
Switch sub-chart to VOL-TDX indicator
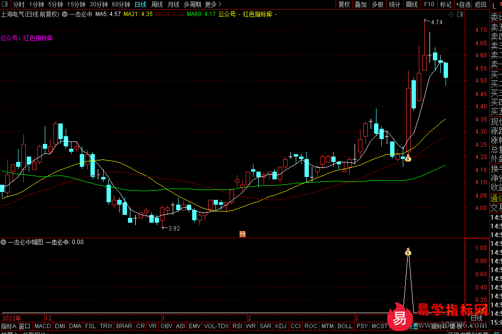pyautogui.click(x=216, y=326)
